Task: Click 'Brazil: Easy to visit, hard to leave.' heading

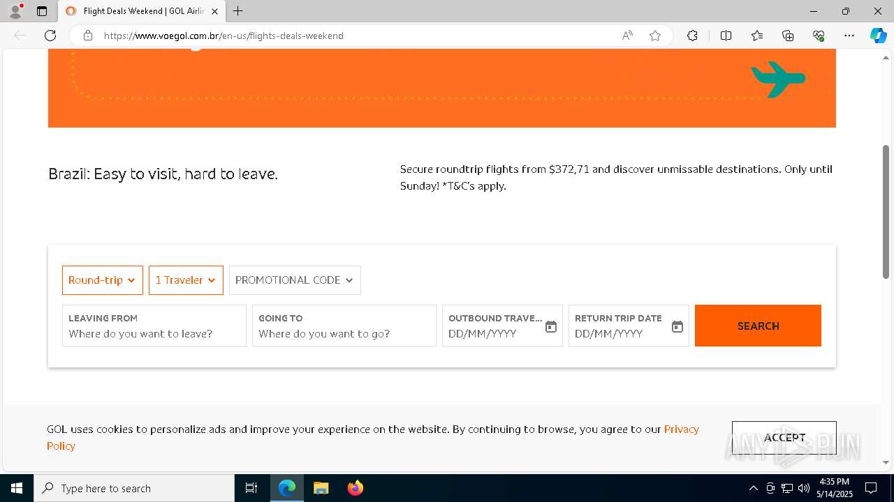Action: [x=163, y=174]
